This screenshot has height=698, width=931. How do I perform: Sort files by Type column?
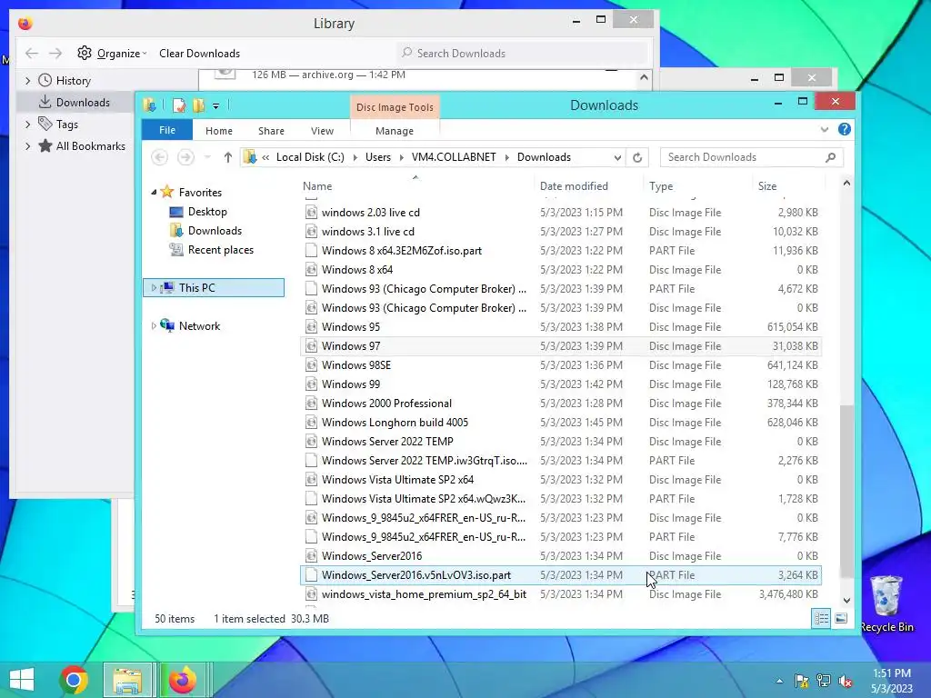(x=697, y=185)
